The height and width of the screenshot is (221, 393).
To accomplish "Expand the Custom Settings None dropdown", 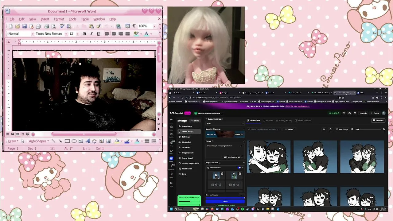I will pos(225,123).
